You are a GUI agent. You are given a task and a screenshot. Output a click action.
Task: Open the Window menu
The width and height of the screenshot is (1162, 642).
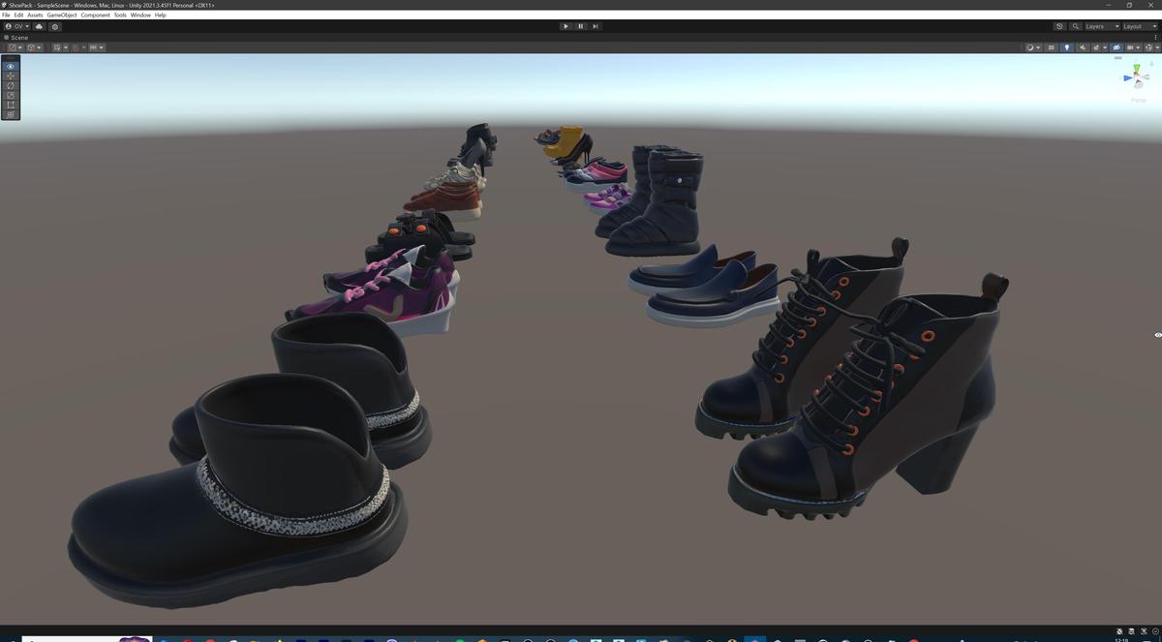(x=141, y=15)
